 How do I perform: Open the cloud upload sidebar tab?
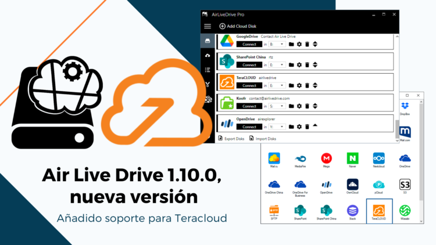pyautogui.click(x=208, y=56)
